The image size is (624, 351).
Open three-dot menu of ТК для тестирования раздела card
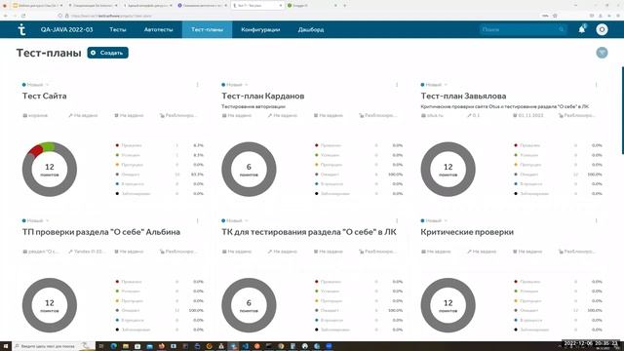click(397, 220)
